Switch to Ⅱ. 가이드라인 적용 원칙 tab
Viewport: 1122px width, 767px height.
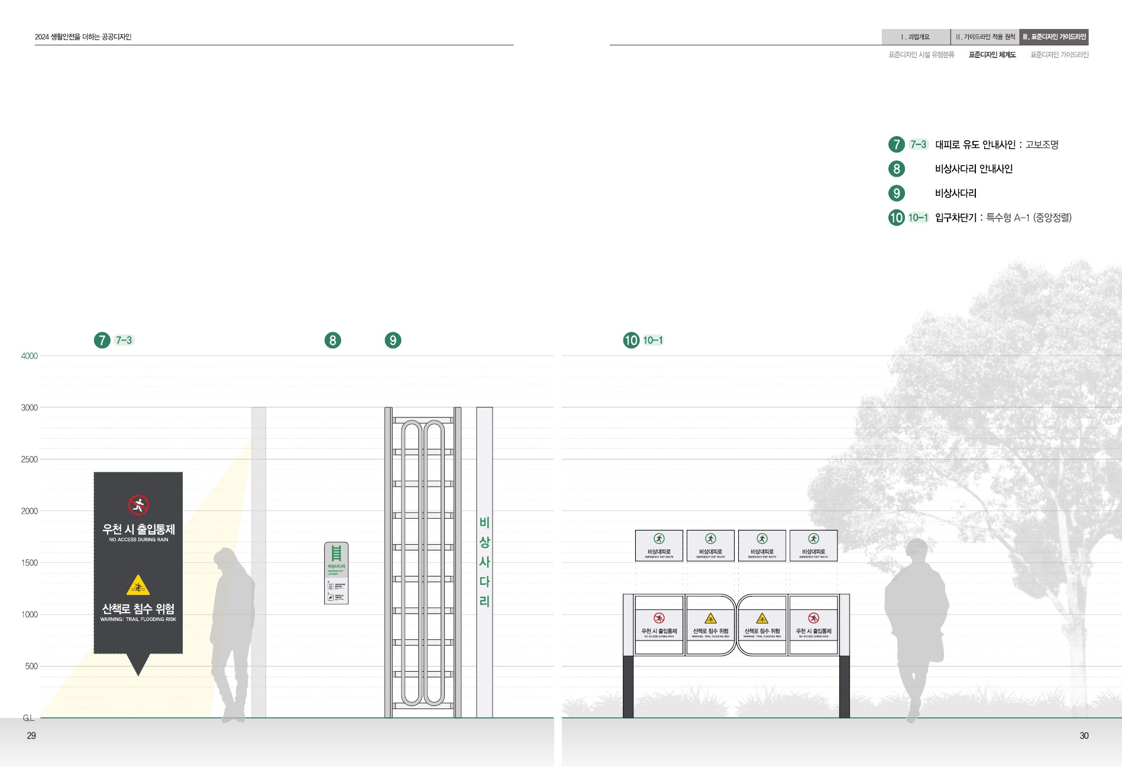[985, 37]
